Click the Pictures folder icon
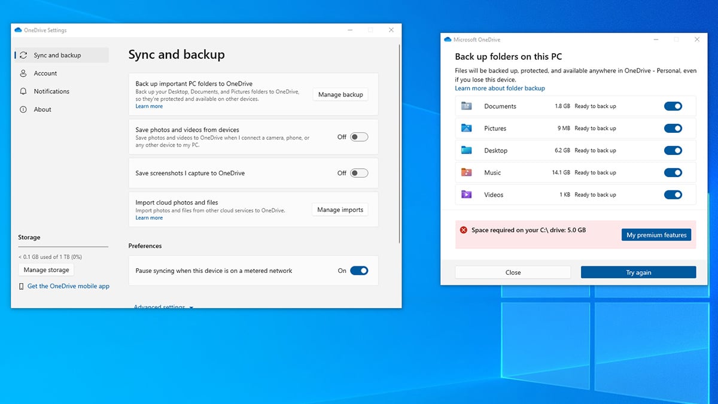The height and width of the screenshot is (404, 718). (467, 128)
